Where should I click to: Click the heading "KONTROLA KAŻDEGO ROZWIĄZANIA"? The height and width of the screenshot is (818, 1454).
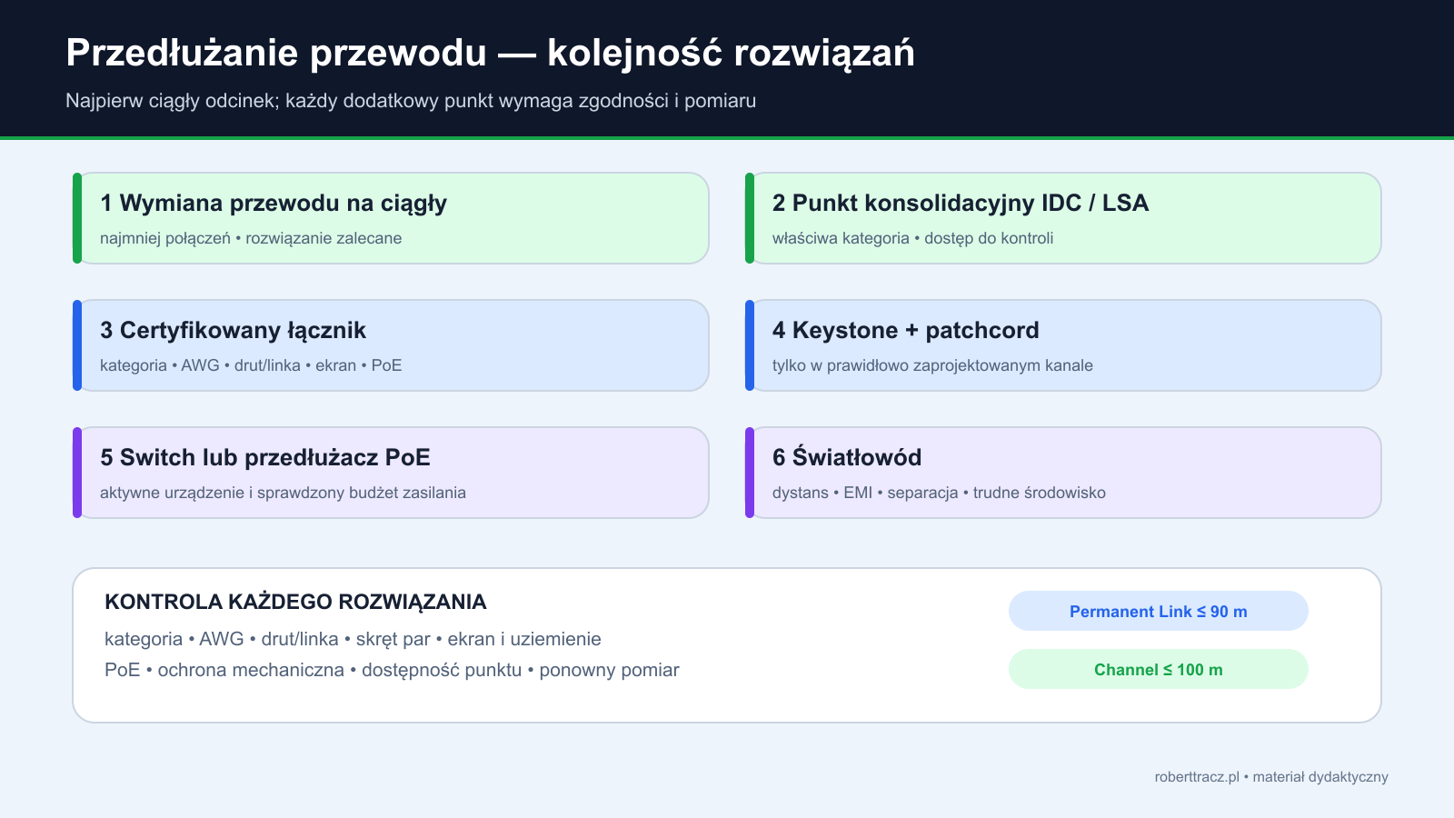click(295, 602)
